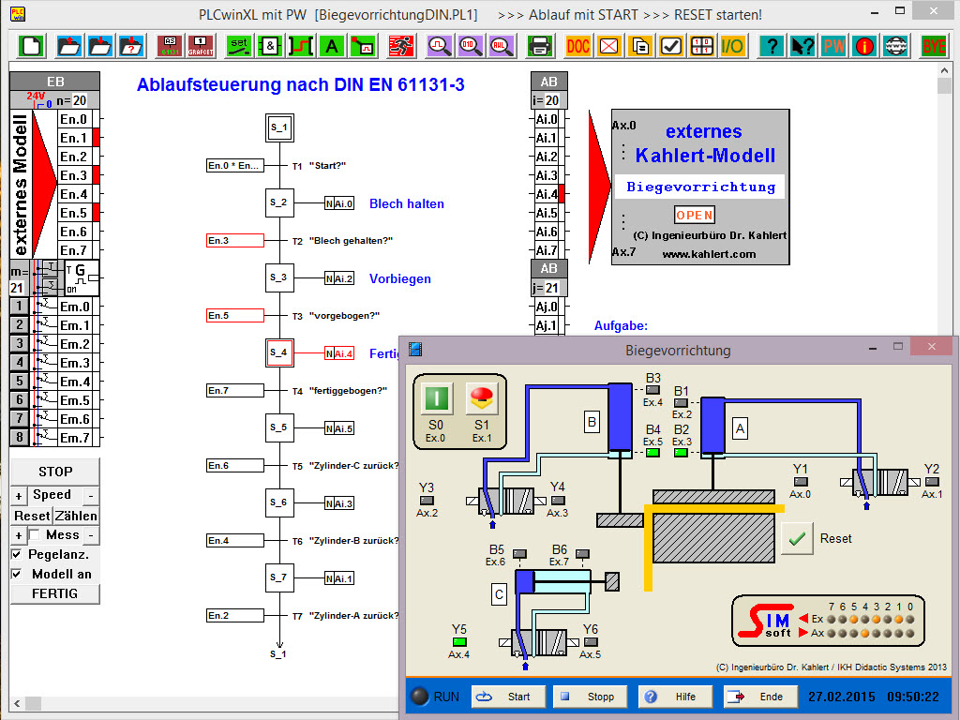Click the I/O toolbar icon
960x720 pixels.
(731, 45)
